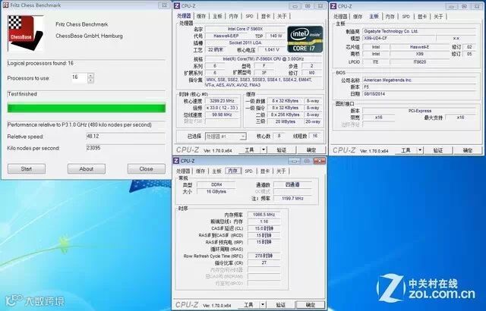Open the SPD tab in the CPU-Z memory window
Viewport: 486px width, 311px height.
(248, 171)
